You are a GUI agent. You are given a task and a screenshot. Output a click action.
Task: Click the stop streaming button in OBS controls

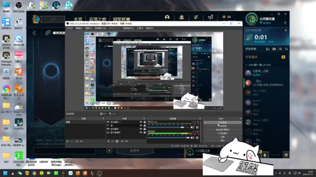222,122
